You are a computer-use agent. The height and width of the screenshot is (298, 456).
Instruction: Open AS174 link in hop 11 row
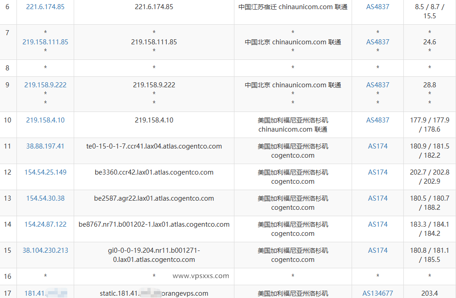[x=377, y=146]
